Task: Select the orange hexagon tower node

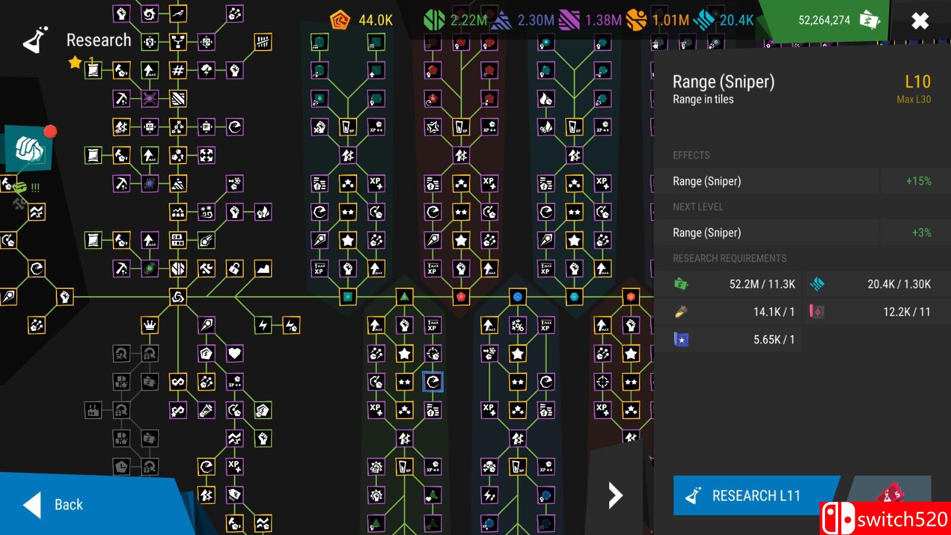Action: [631, 297]
